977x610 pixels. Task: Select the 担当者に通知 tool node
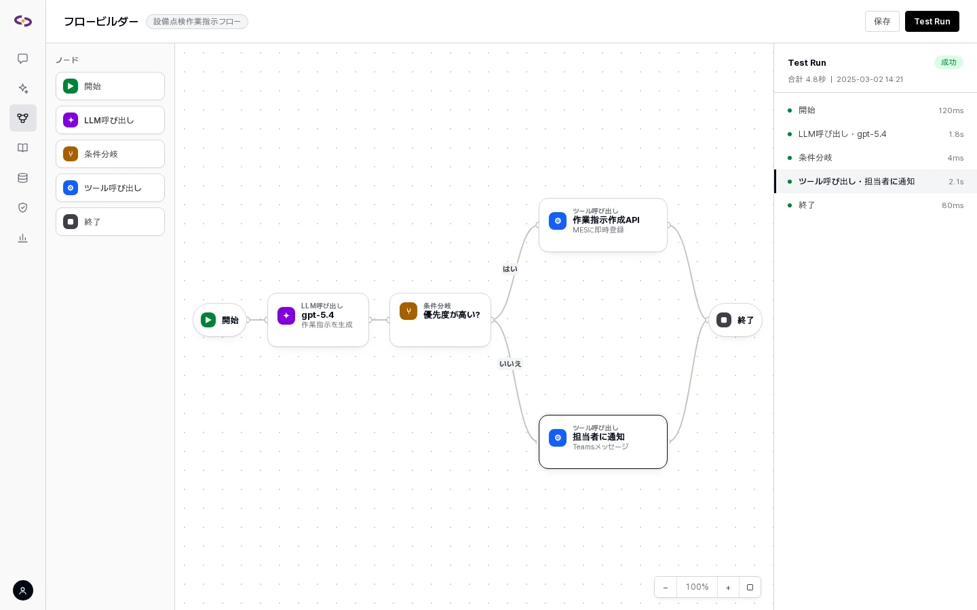(x=603, y=442)
